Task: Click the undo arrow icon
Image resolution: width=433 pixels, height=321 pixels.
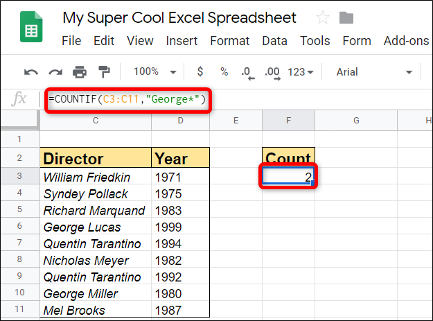Action: (31, 71)
